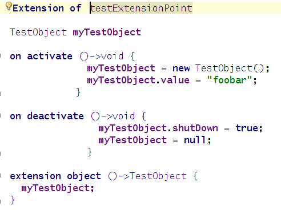Click the Extension of header label
The height and width of the screenshot is (210, 281).
point(47,8)
